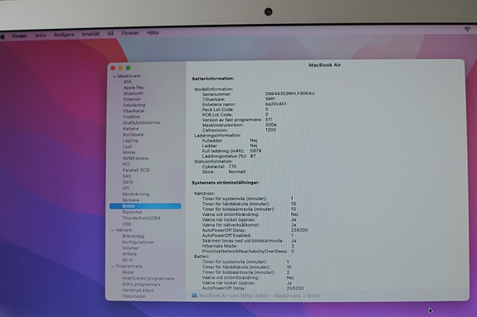Image resolution: width=477 pixels, height=317 pixels.
Task: Select Skrivare in the sidebar
Action: (x=130, y=200)
